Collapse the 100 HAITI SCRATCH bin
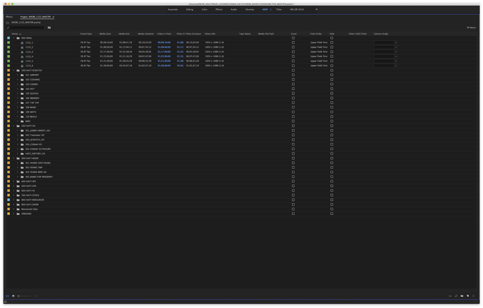The width and height of the screenshot is (483, 308). click(14, 70)
